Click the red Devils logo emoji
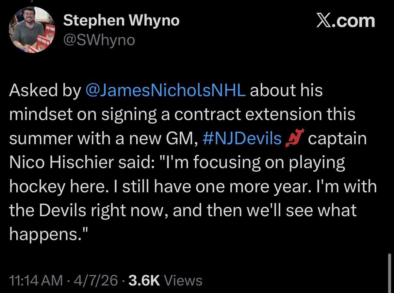This screenshot has width=394, height=293. tap(295, 139)
